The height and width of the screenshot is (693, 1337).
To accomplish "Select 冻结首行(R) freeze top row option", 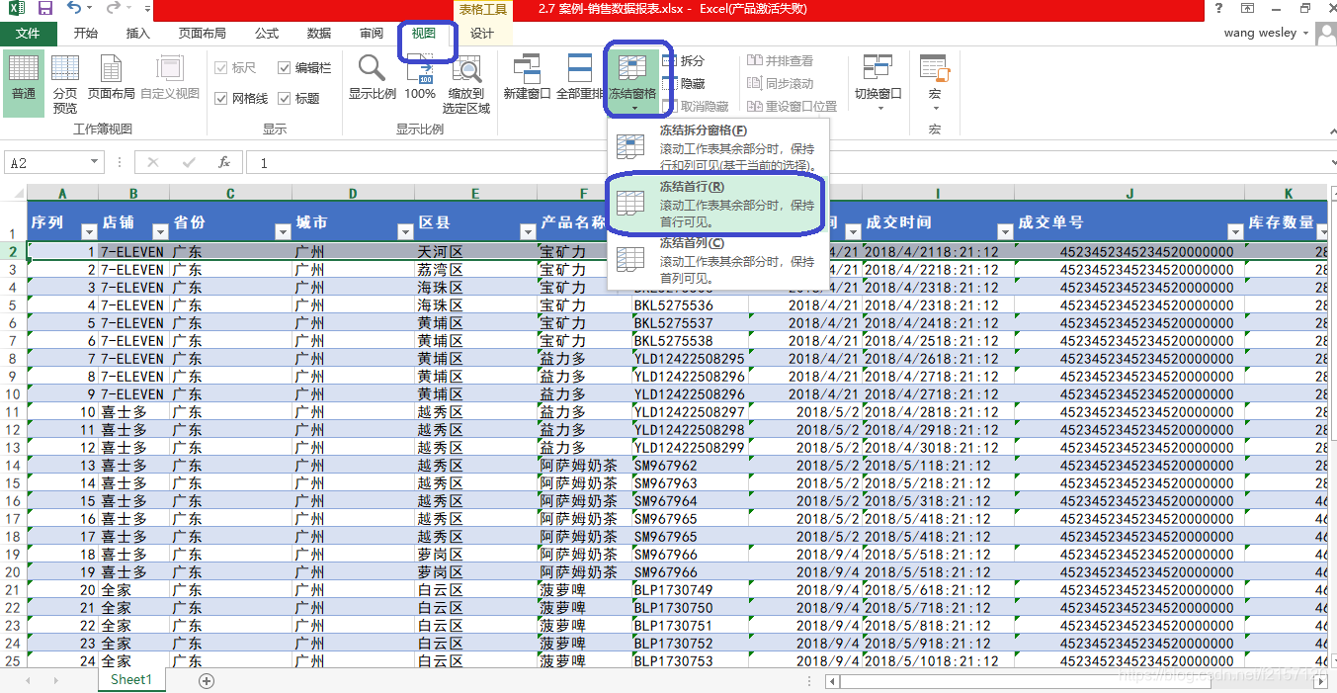I will coord(718,204).
